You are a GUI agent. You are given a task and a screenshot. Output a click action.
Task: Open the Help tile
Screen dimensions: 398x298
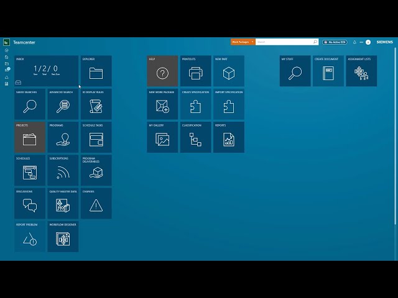point(162,71)
